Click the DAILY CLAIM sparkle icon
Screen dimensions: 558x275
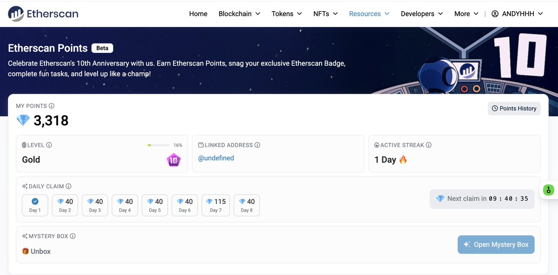coord(25,186)
